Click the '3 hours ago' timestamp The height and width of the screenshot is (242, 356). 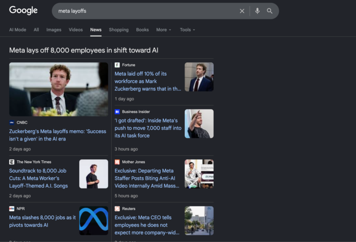pyautogui.click(x=126, y=149)
